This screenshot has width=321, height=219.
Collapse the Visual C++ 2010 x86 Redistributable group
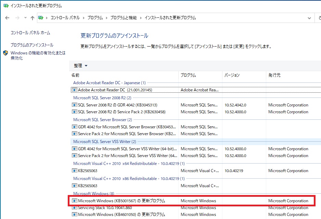click(x=129, y=179)
